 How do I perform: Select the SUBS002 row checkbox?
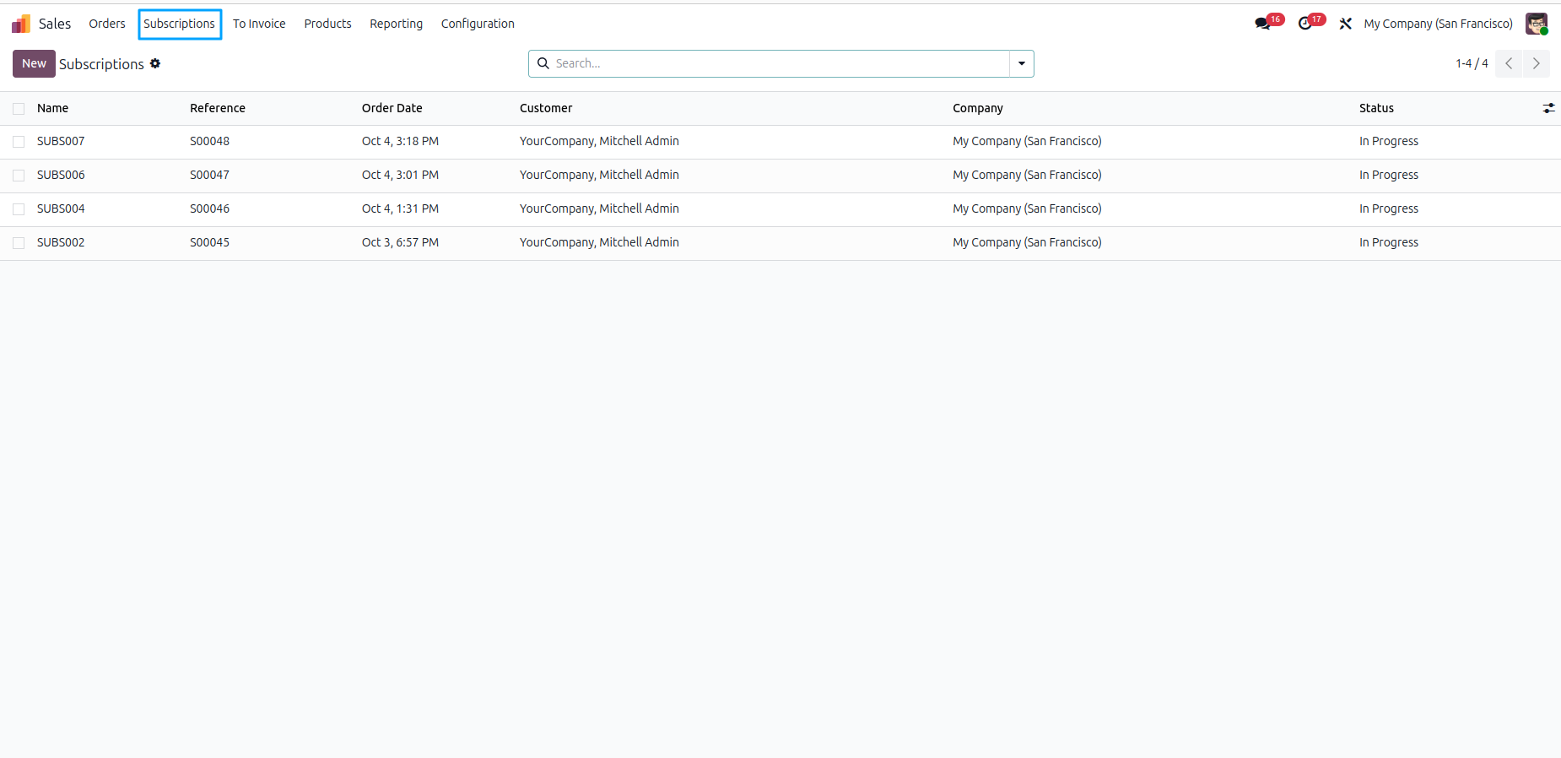(19, 243)
